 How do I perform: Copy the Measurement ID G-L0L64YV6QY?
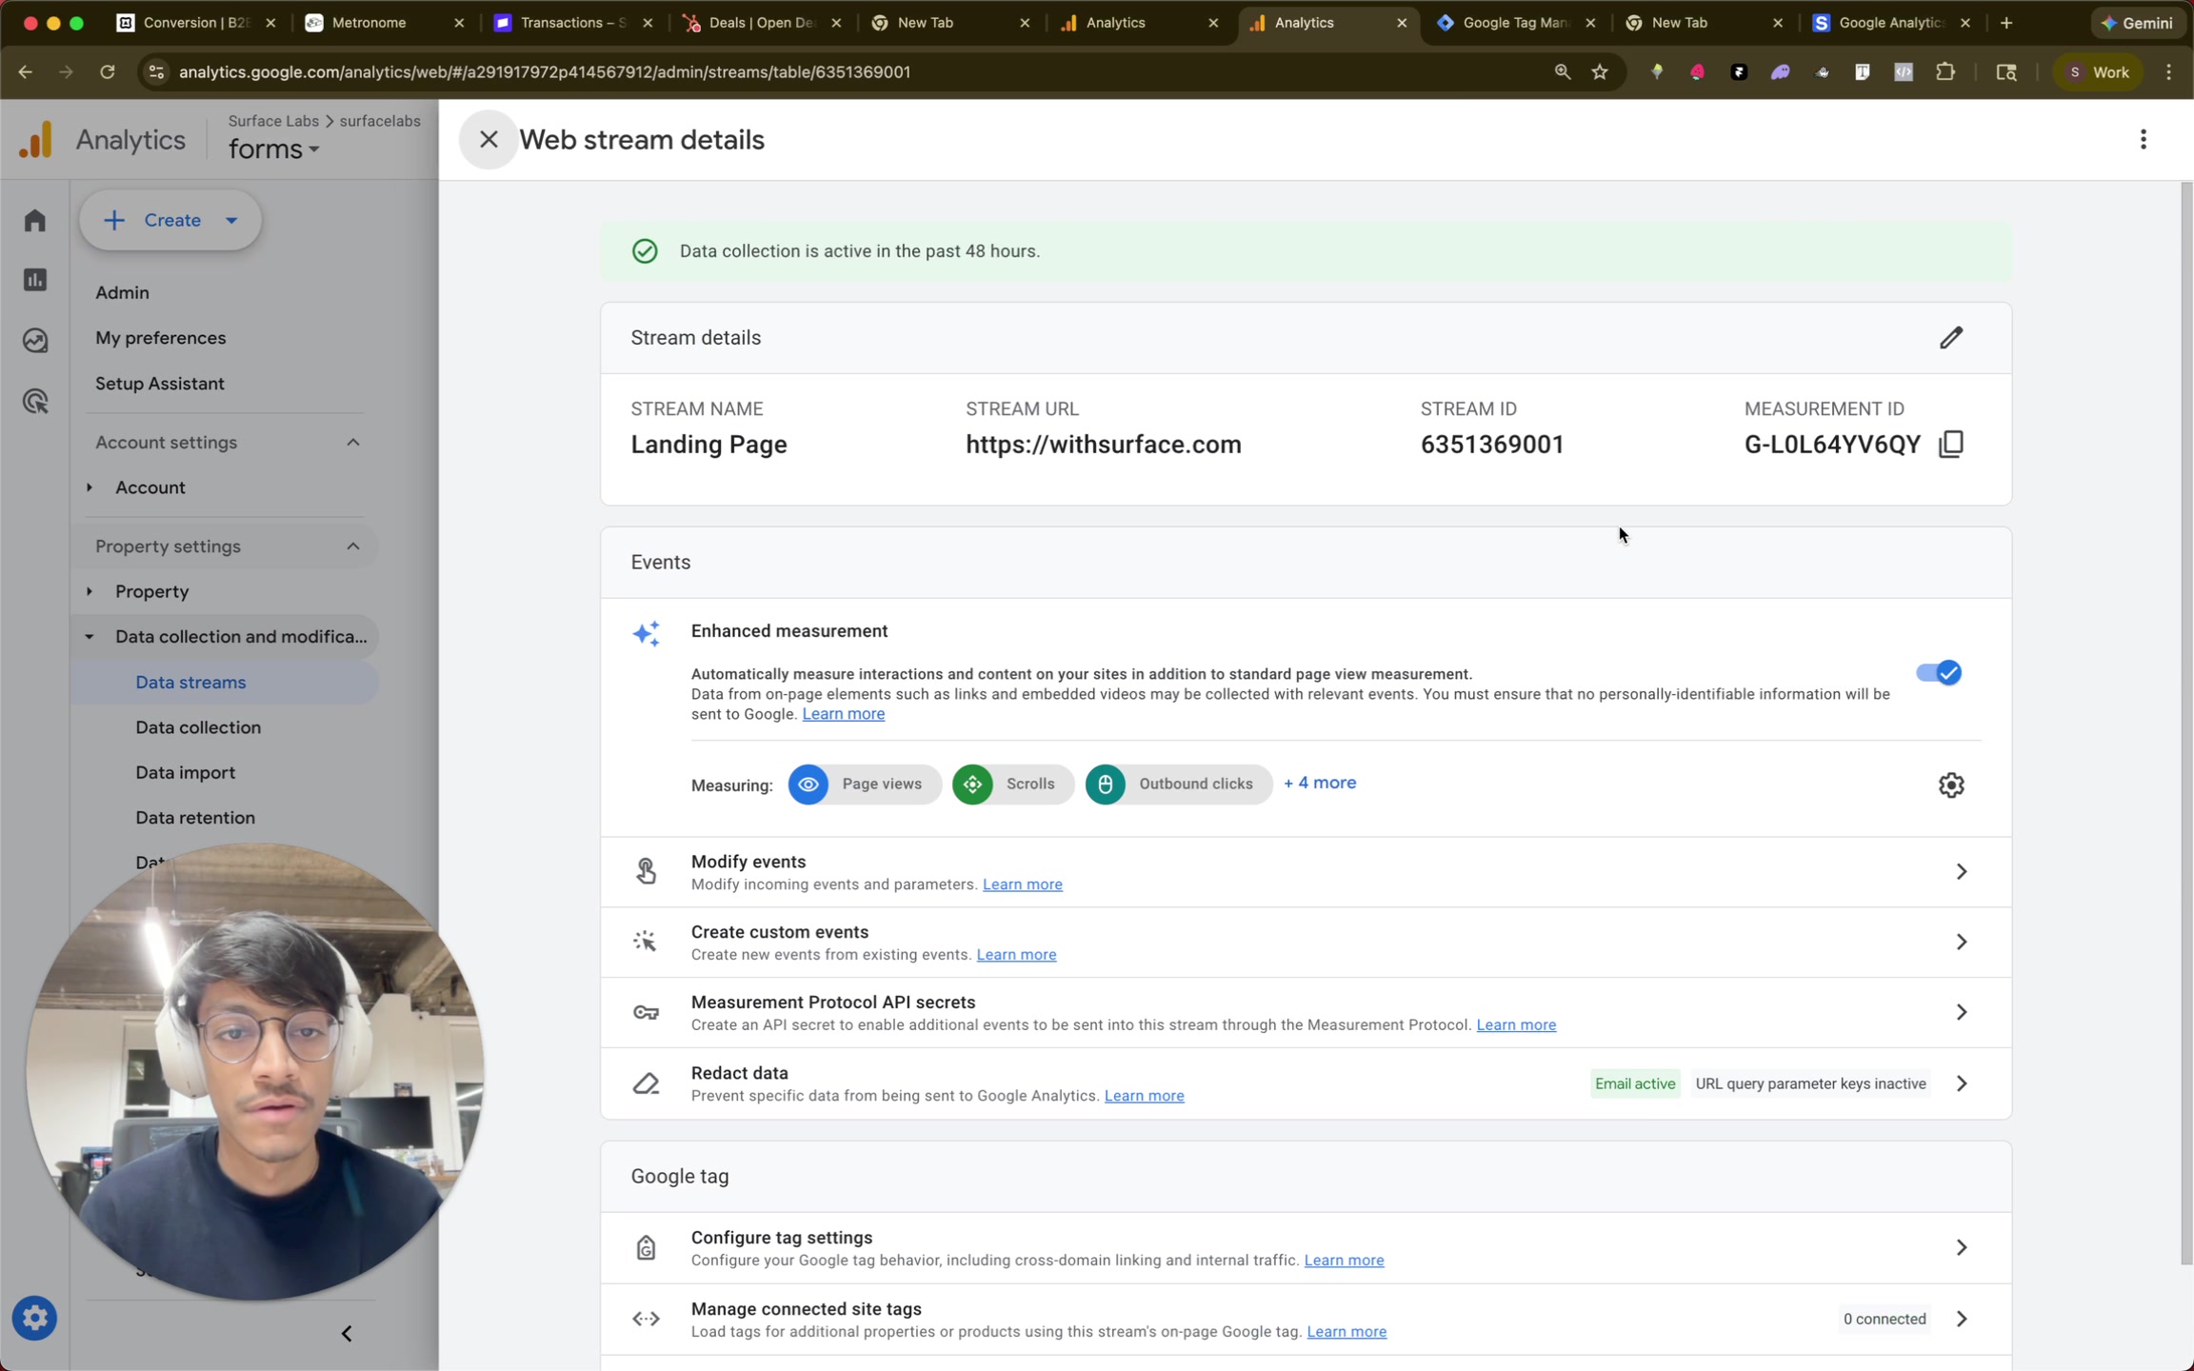(x=1949, y=444)
